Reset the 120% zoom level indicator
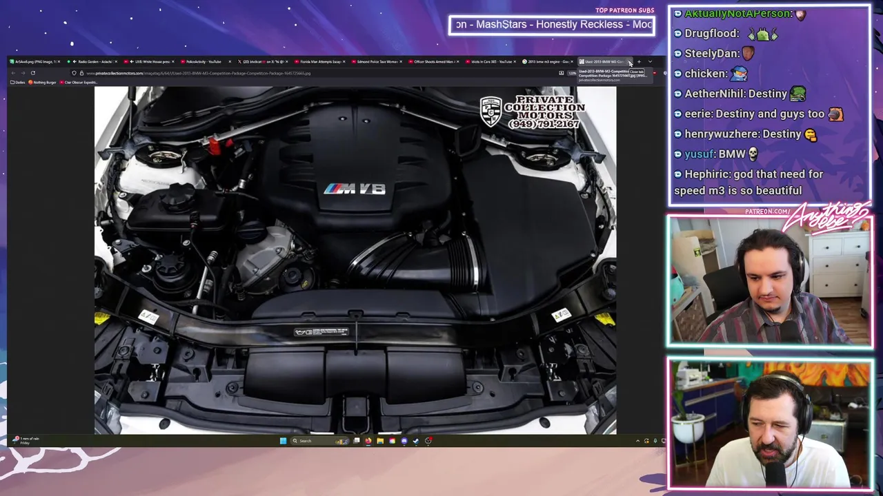Image resolution: width=883 pixels, height=496 pixels. click(572, 73)
